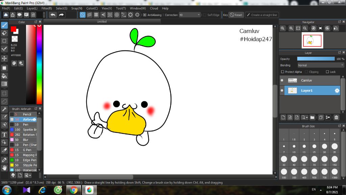Viewport: 346px width, 195px height.
Task: Select the G Pen brush
Action: tap(23, 150)
